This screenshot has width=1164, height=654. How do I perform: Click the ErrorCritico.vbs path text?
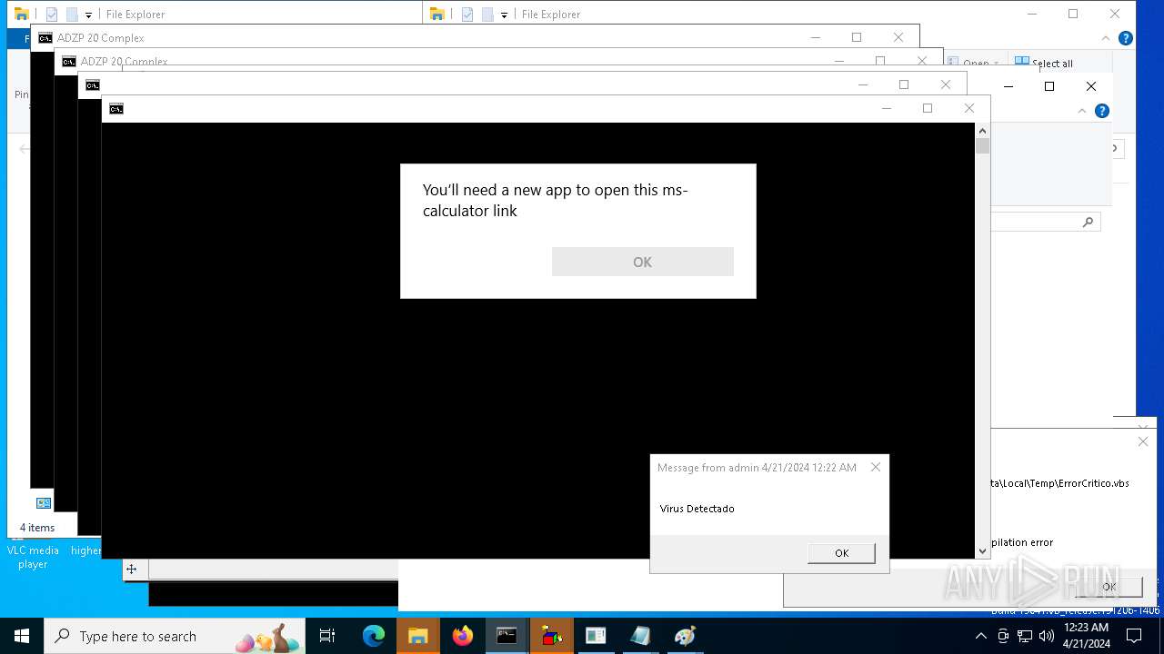click(1059, 483)
